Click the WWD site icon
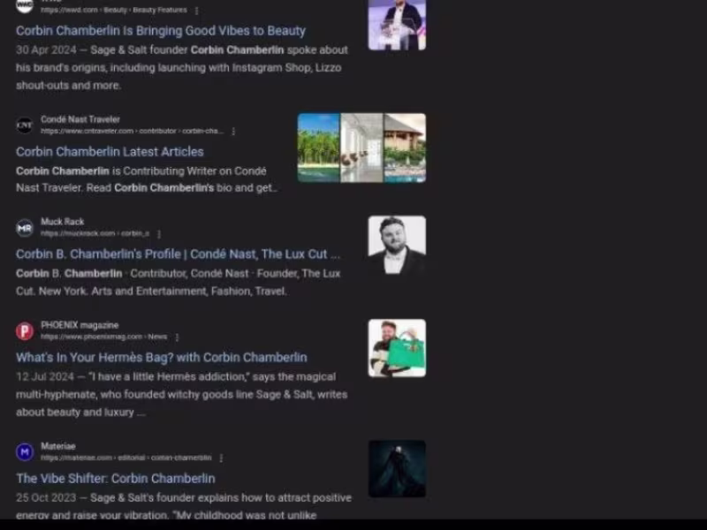Screen dimensions: 707x530 pyautogui.click(x=25, y=5)
